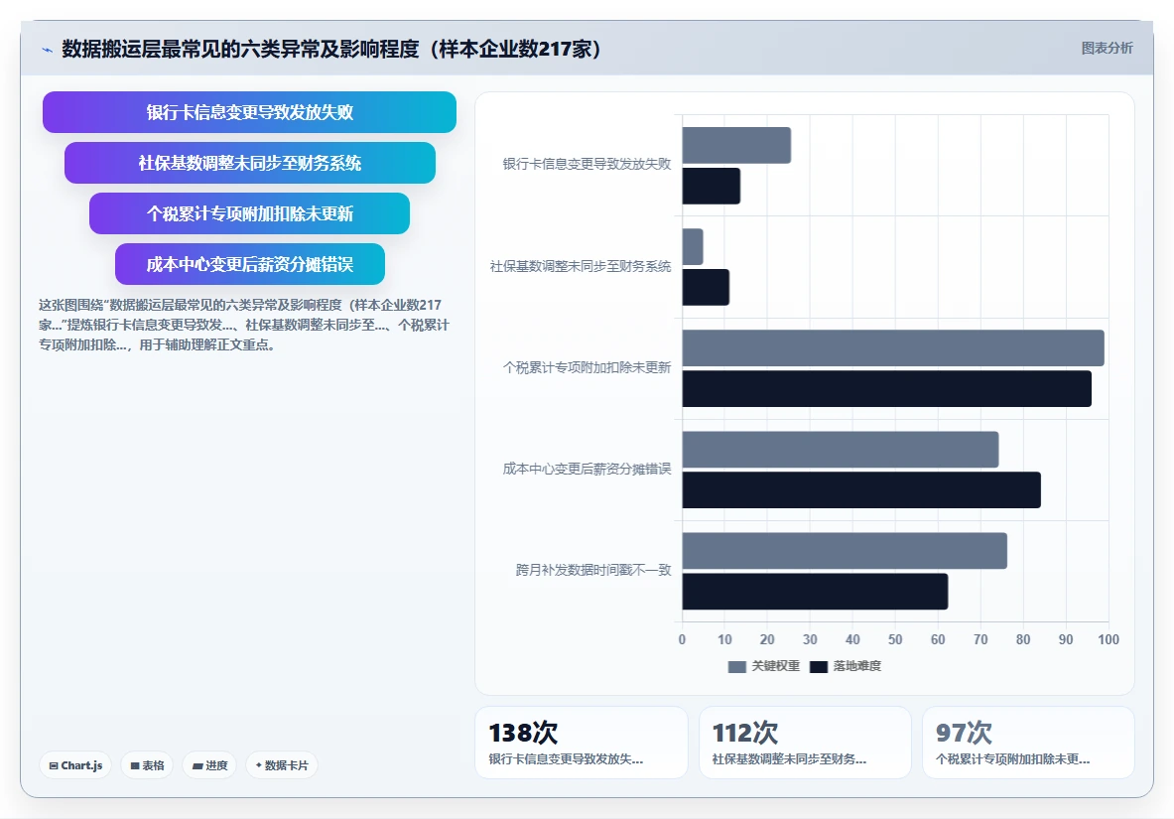
Task: Toggle the 落地难度 legend swatch
Action: click(819, 666)
